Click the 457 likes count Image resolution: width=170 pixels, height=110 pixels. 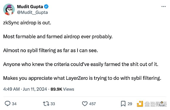click(92, 104)
